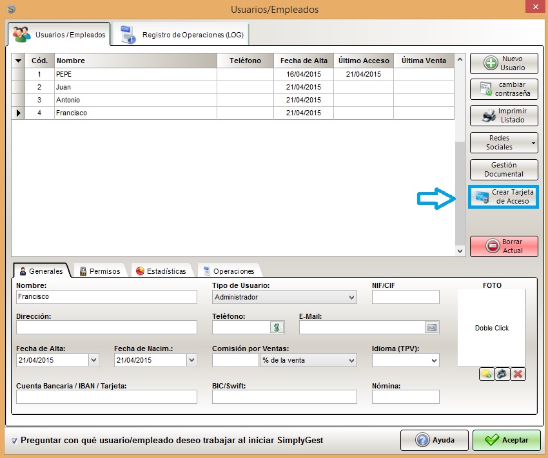Expand the Redes Sociales dropdown button
Viewport: 548px width, 458px height.
[x=533, y=143]
